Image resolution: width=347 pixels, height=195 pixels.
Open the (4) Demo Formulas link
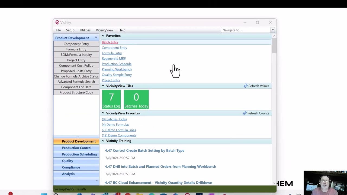pyautogui.click(x=115, y=125)
